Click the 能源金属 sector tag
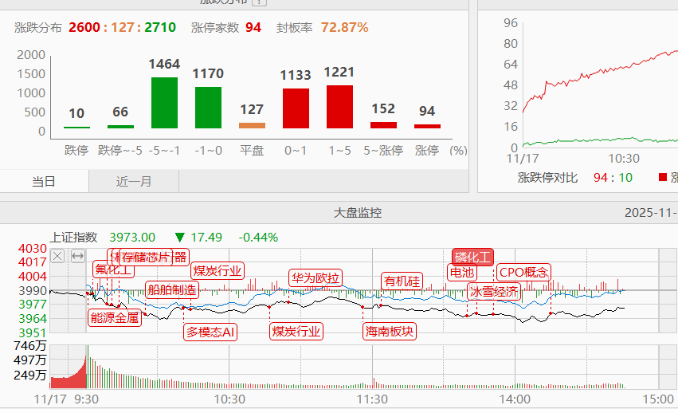Screen dimensions: 678x409 coord(115,318)
